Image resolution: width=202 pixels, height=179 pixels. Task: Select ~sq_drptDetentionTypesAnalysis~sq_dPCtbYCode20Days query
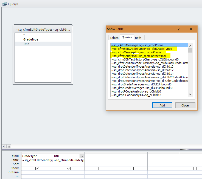(x=149, y=77)
